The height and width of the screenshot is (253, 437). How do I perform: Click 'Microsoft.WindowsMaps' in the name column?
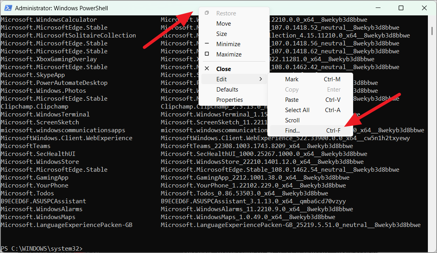click(38, 217)
